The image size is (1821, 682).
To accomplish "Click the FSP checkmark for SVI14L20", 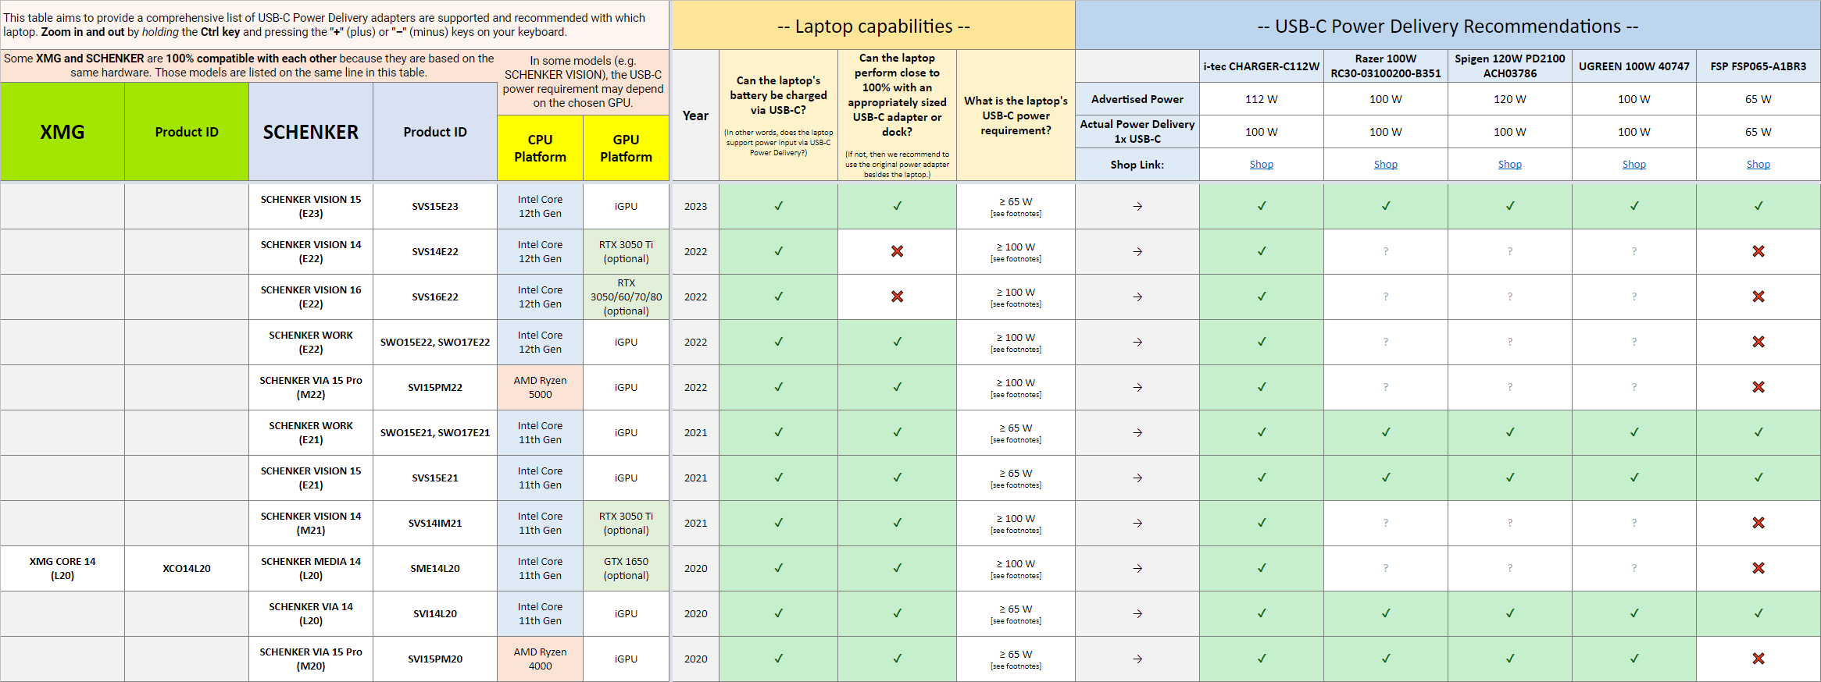I will pos(1759,613).
